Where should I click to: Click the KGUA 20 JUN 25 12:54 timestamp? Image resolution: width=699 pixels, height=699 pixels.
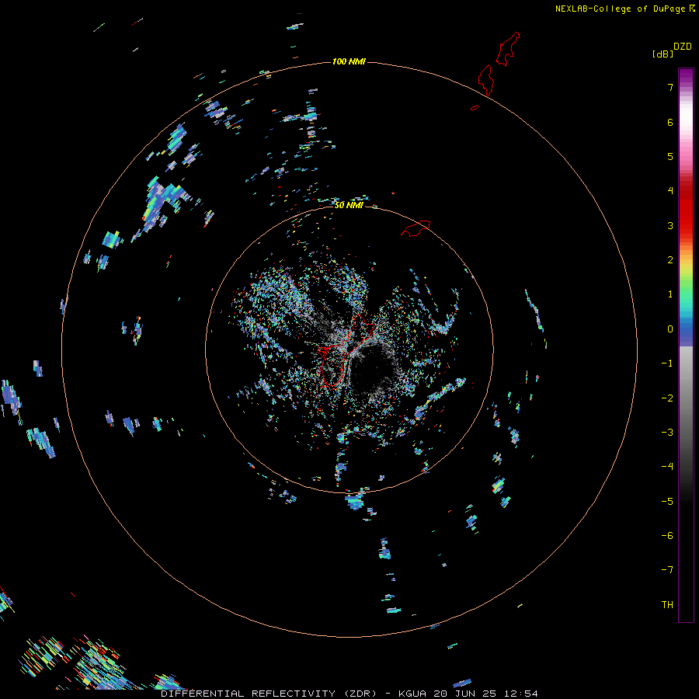click(468, 694)
